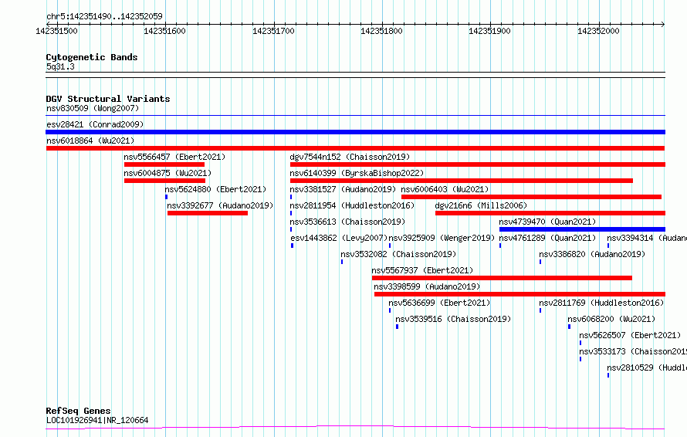The image size is (687, 437).
Task: Click the 142351900 ruler position label
Action: (x=490, y=31)
